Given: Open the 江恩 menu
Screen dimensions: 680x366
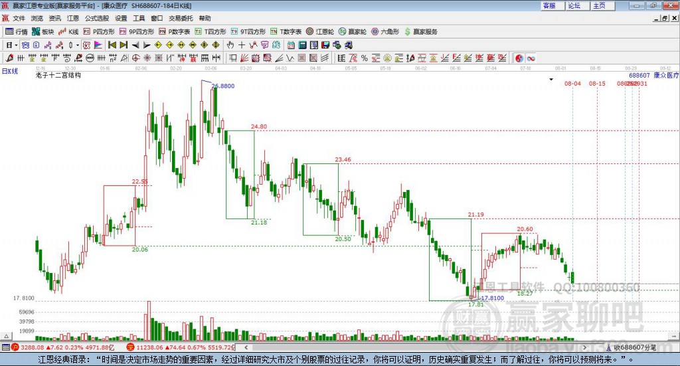Looking at the screenshot, I should tap(73, 18).
